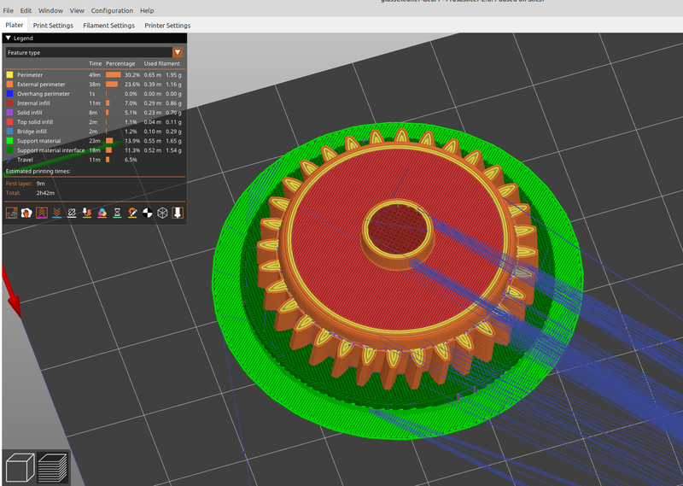
Task: Toggle the Deretractions downward arrows icon
Action: 55,212
